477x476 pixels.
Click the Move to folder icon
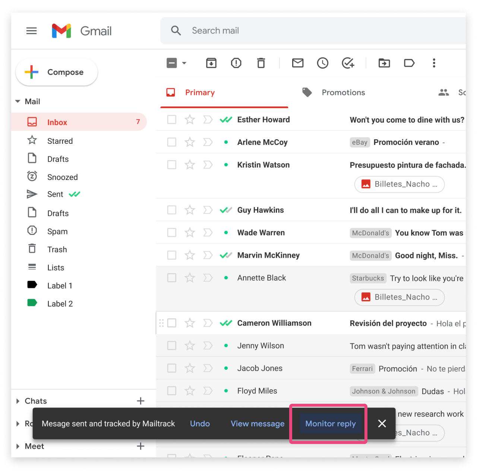pyautogui.click(x=384, y=63)
